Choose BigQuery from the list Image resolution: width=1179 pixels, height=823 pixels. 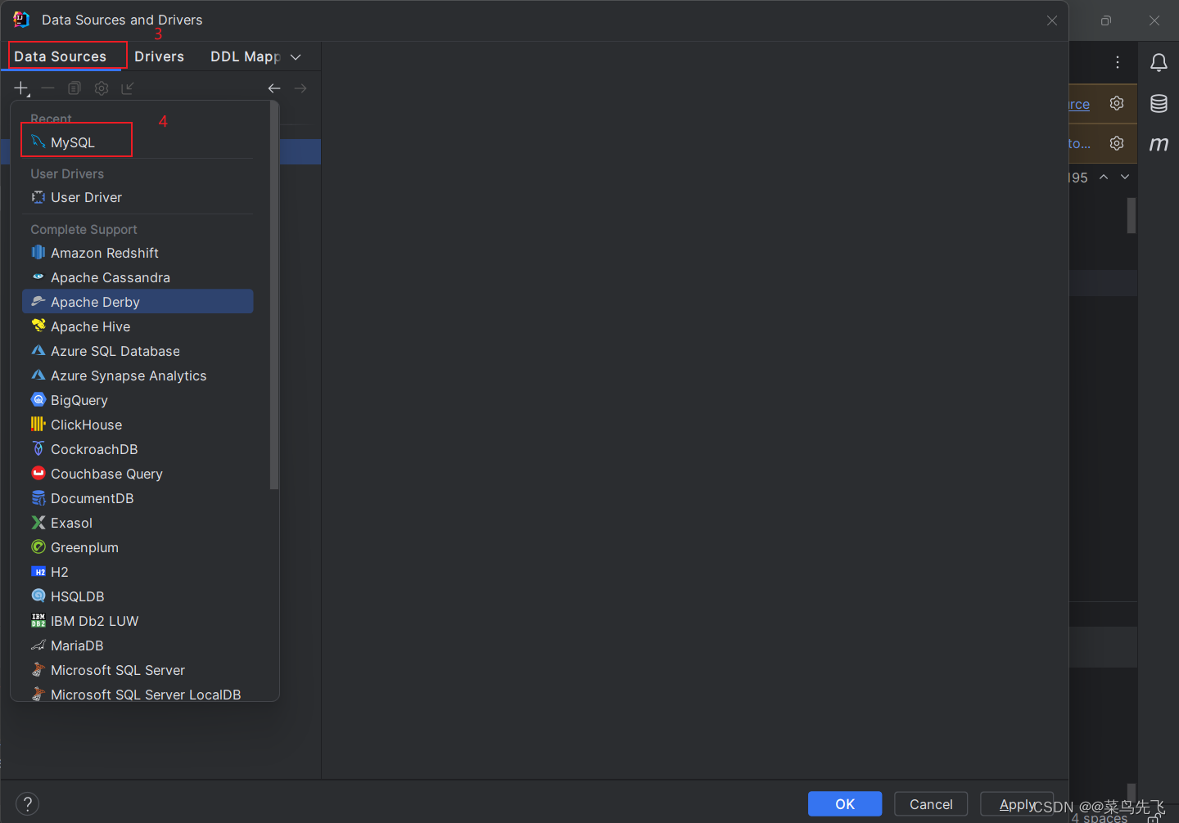138,400
